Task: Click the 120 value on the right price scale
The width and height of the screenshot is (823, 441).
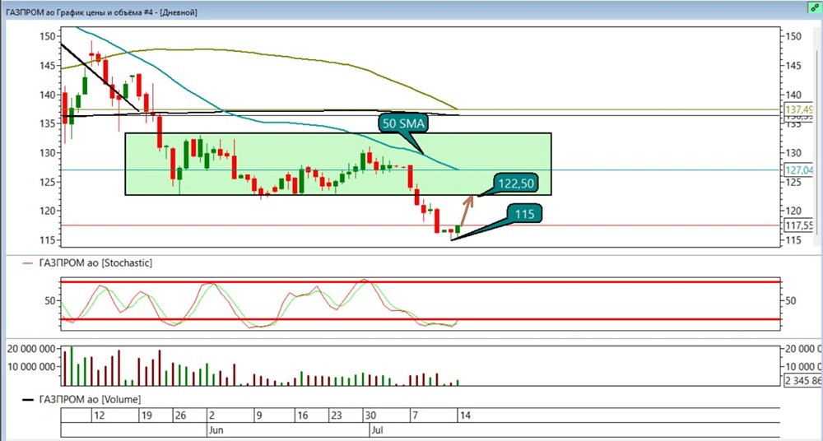Action: [793, 211]
